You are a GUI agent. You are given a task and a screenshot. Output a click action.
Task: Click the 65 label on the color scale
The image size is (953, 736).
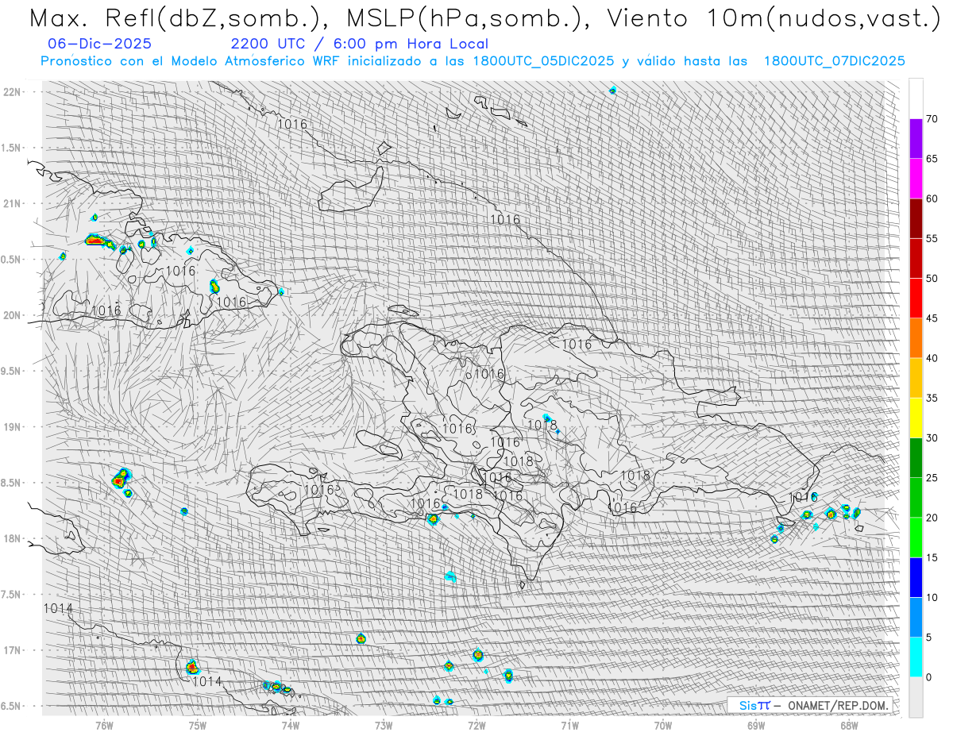(x=932, y=159)
